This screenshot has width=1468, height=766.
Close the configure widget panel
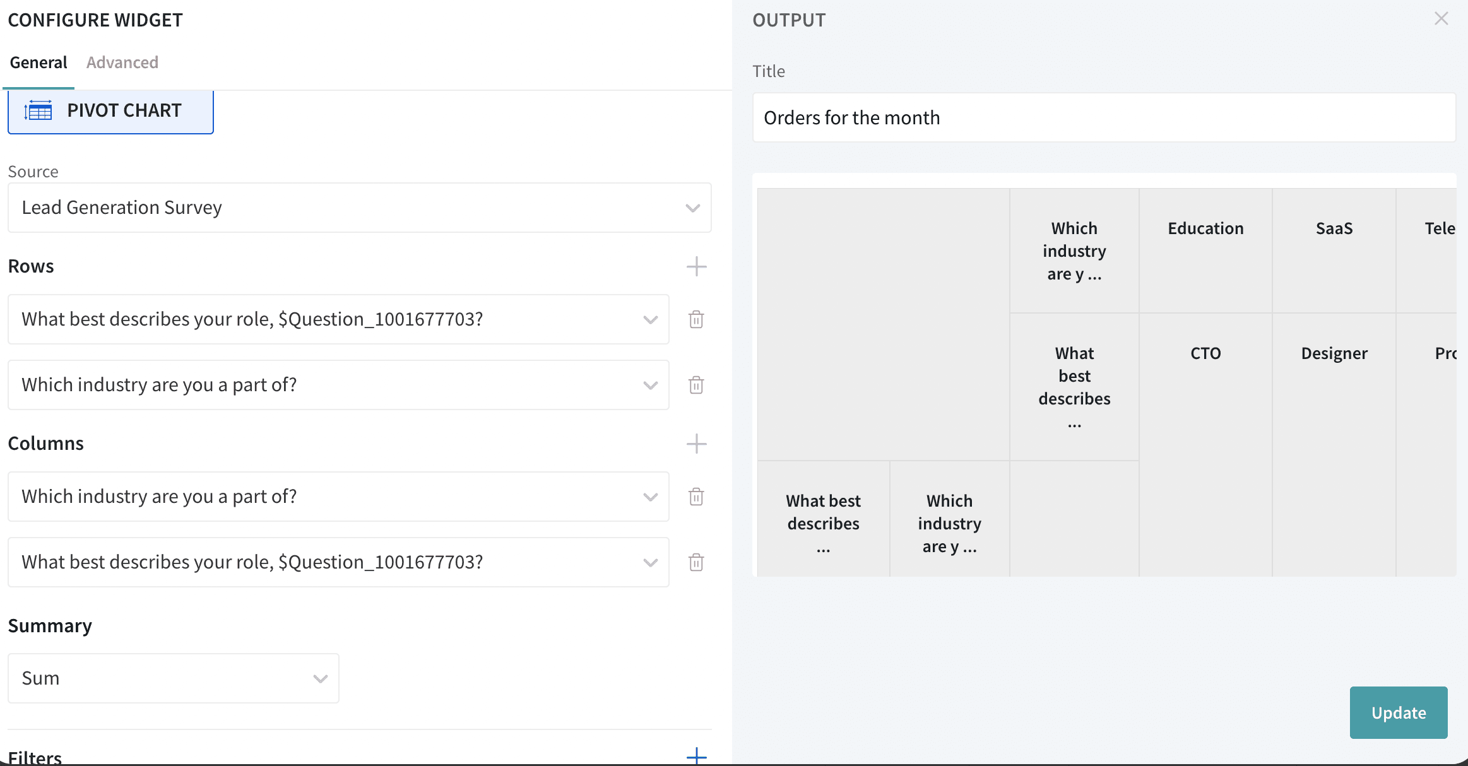coord(1441,19)
